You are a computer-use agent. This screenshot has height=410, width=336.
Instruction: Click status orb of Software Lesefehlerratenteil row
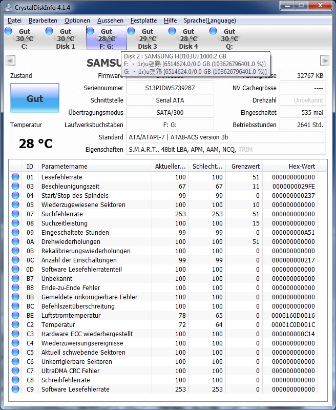click(15, 269)
